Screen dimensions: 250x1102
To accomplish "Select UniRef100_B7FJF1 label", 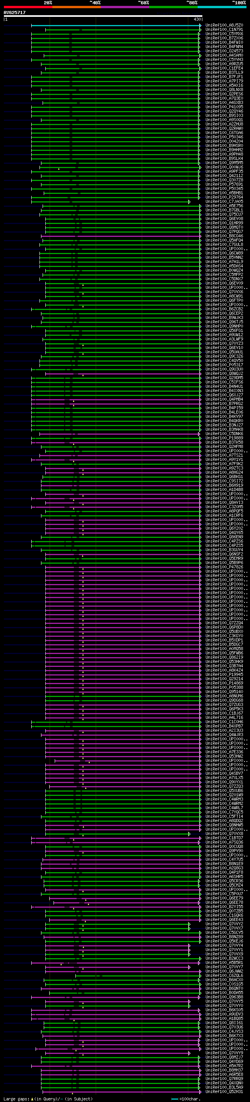I will (224, 77).
